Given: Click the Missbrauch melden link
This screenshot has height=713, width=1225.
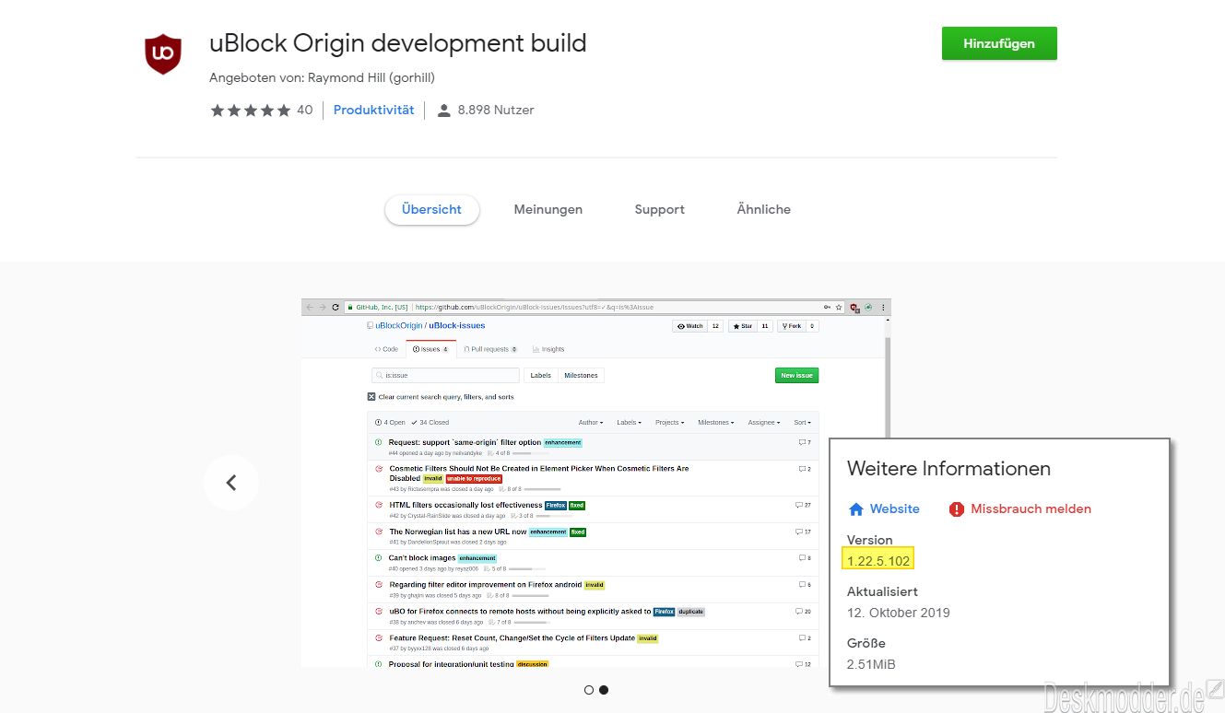Looking at the screenshot, I should tap(1031, 508).
